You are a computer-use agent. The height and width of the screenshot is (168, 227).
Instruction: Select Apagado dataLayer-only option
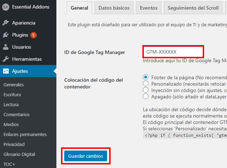[x=146, y=96]
